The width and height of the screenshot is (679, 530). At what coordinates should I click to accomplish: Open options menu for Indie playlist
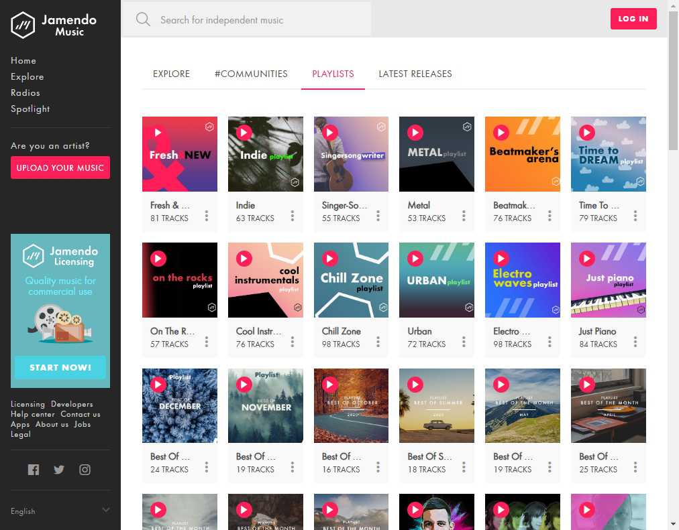pos(293,216)
